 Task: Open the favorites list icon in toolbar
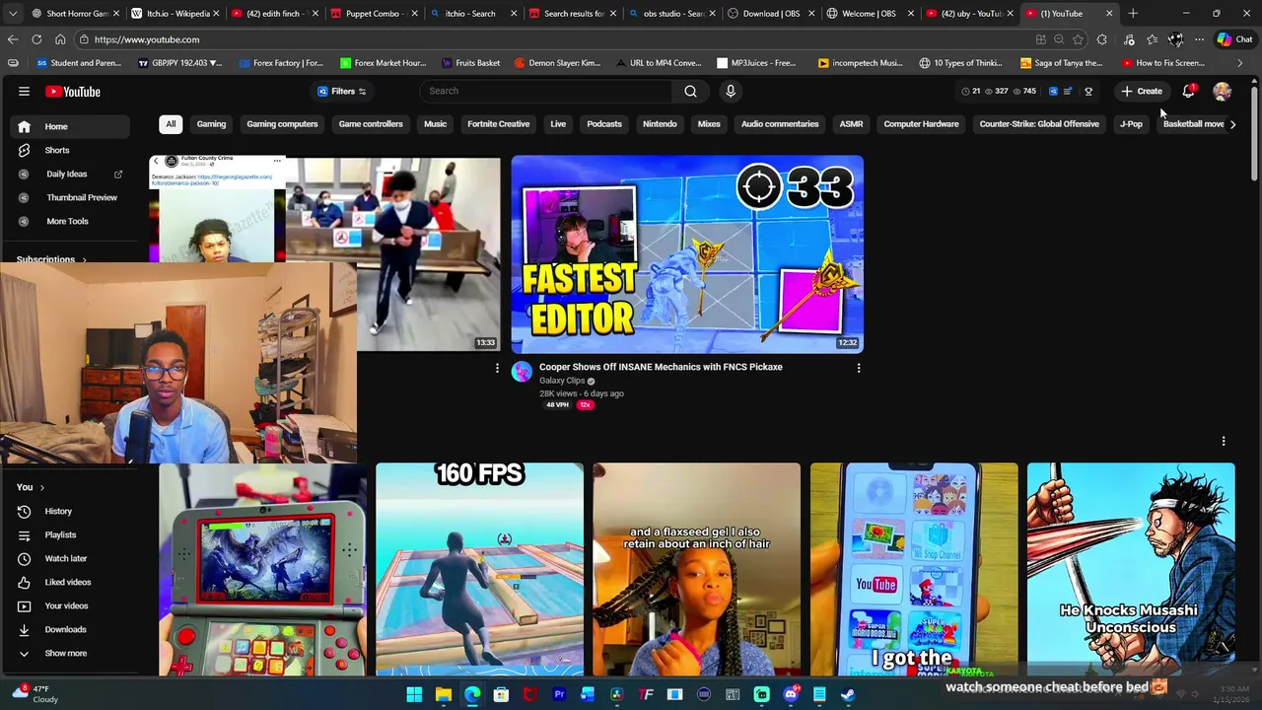click(x=1152, y=39)
